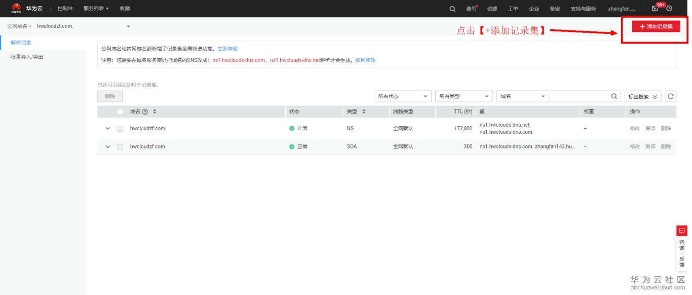Open the 所有类型 dropdown
The image size is (692, 295).
click(x=464, y=96)
